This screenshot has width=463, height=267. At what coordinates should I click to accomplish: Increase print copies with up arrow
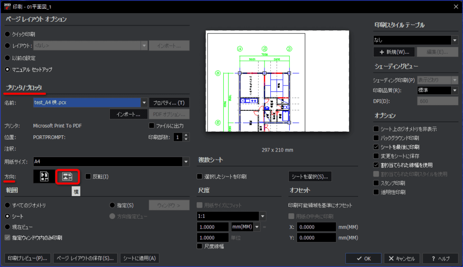(x=186, y=135)
